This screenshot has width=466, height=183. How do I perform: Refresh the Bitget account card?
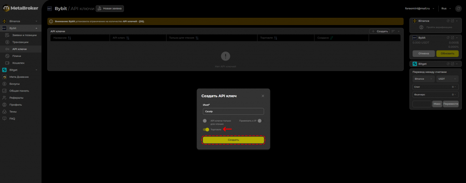448,64
